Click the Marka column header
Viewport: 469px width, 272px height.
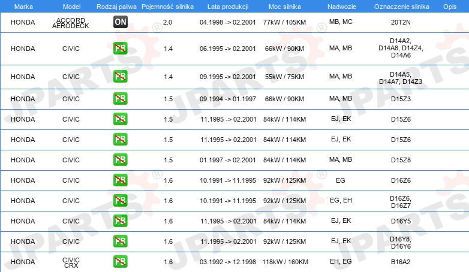point(23,7)
